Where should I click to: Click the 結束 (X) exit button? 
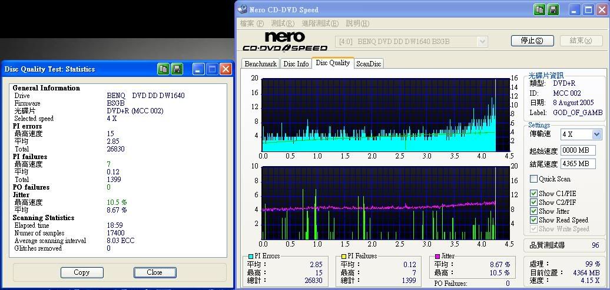point(581,41)
